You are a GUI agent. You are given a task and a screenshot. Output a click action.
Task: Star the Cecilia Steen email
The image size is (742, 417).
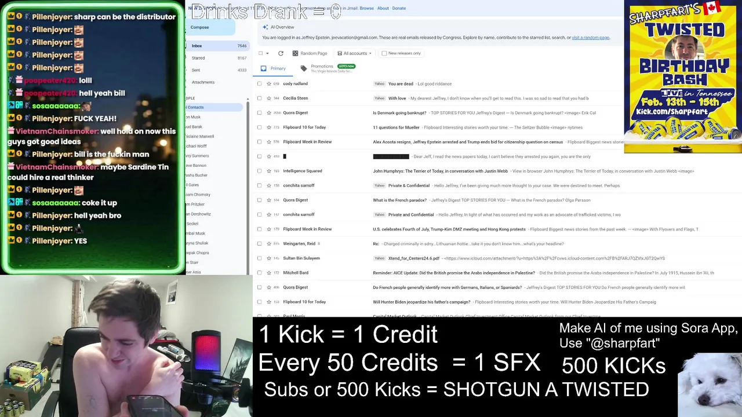269,98
